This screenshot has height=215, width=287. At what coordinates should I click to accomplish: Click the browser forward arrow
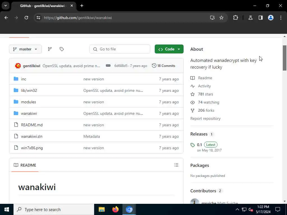click(x=16, y=18)
